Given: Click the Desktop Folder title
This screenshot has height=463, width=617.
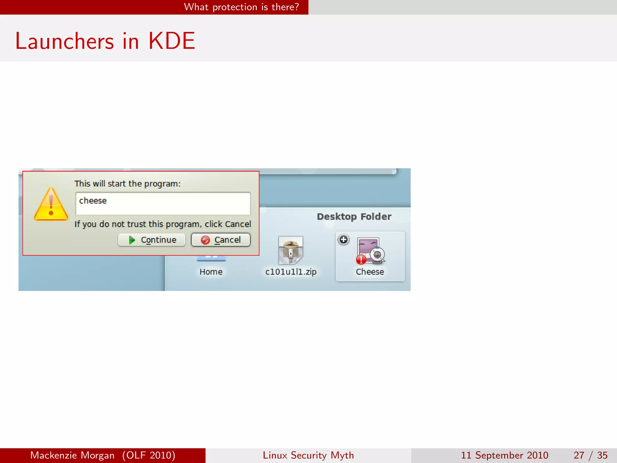Looking at the screenshot, I should point(354,216).
